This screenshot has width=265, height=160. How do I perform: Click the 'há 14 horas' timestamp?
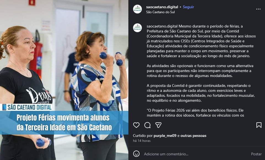pos(142,140)
